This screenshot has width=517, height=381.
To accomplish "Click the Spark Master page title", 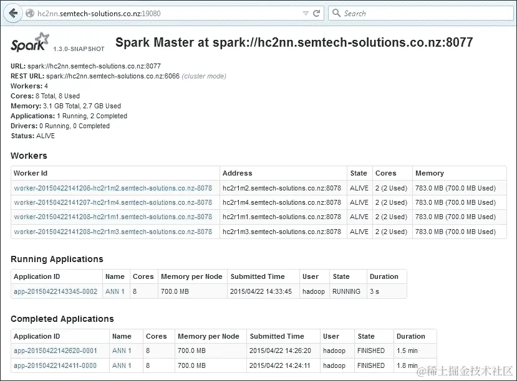I will (x=294, y=42).
